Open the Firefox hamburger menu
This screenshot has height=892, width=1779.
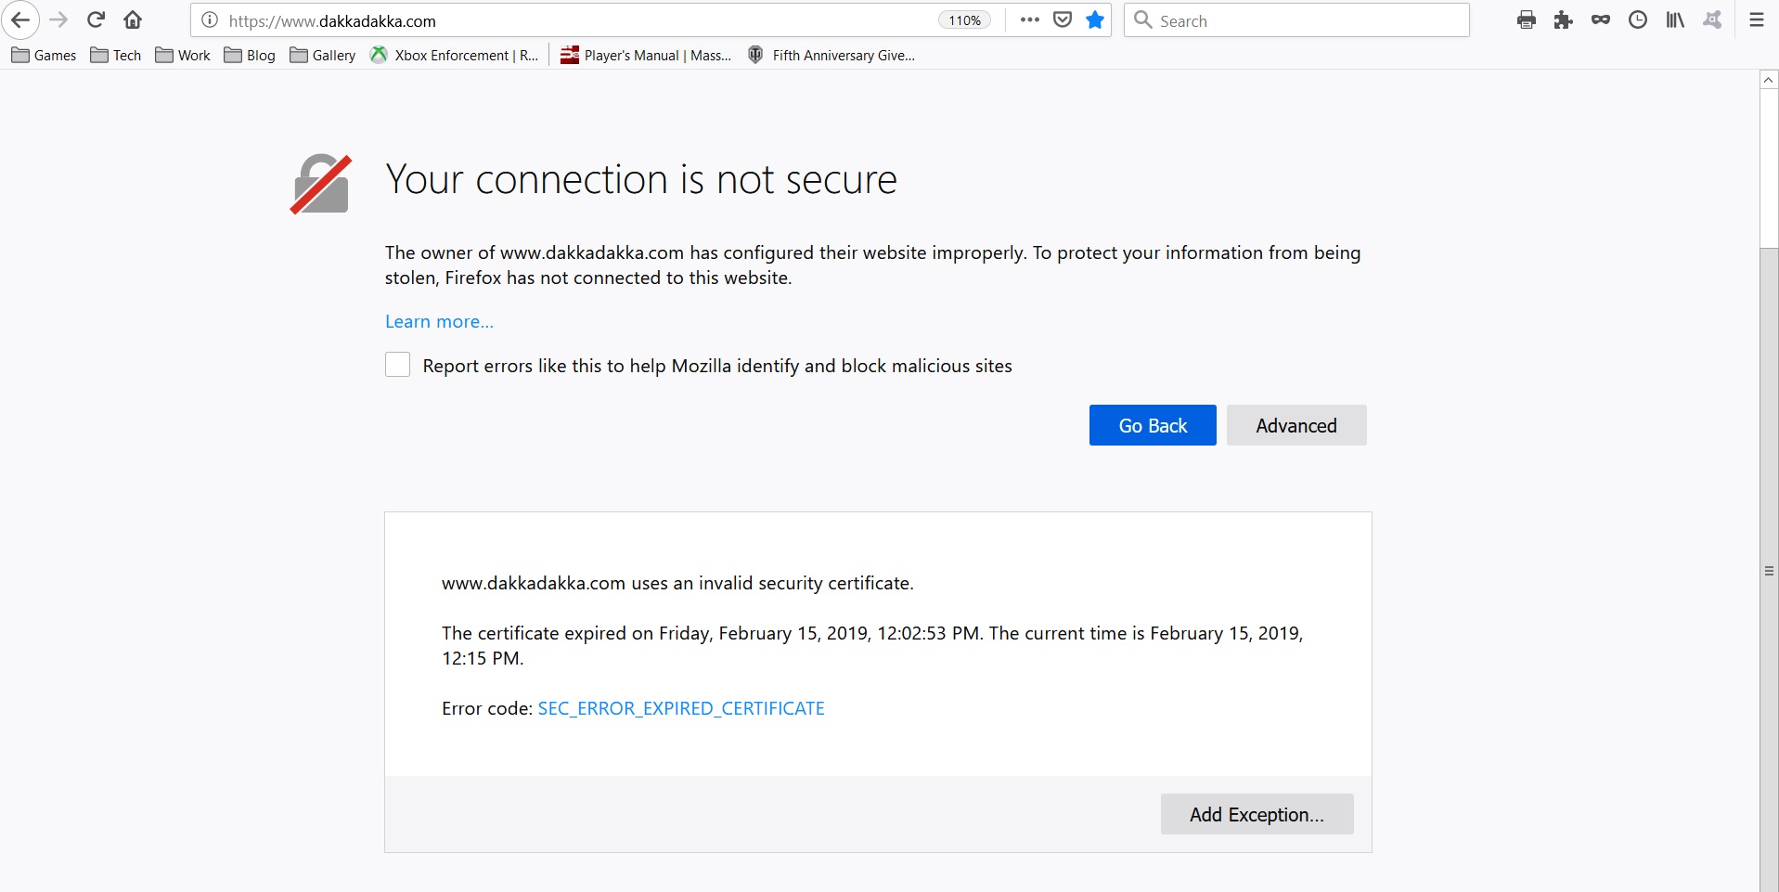(1756, 20)
